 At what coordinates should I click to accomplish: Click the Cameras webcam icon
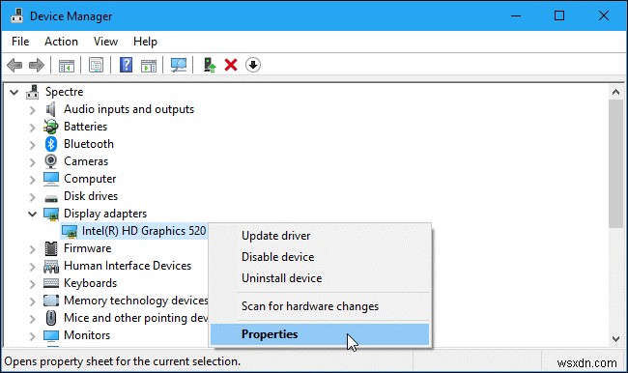(x=50, y=161)
